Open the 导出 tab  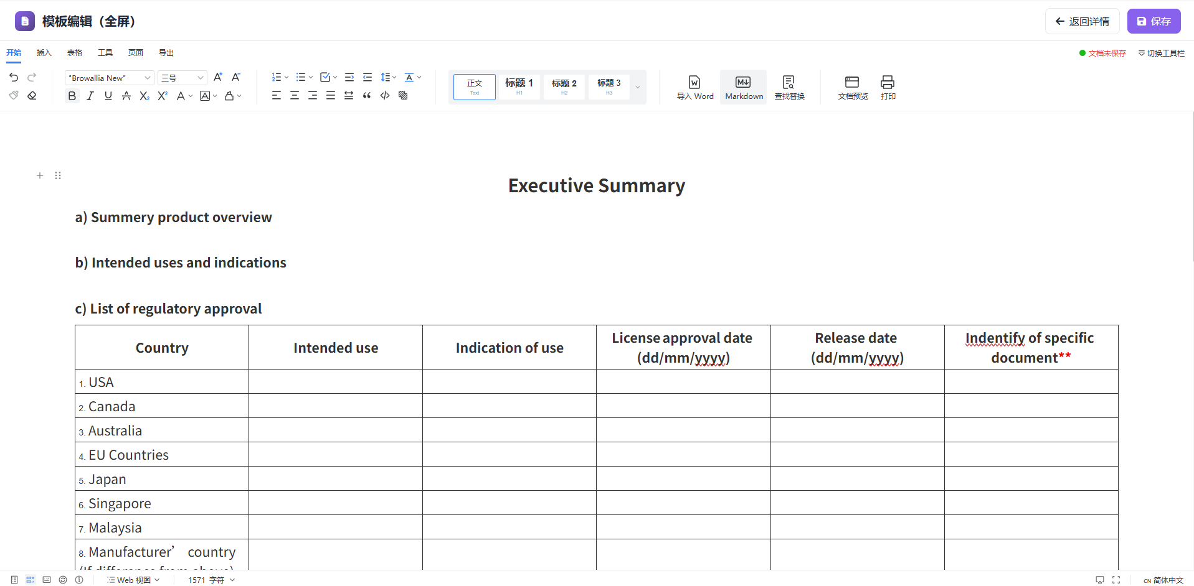[166, 53]
